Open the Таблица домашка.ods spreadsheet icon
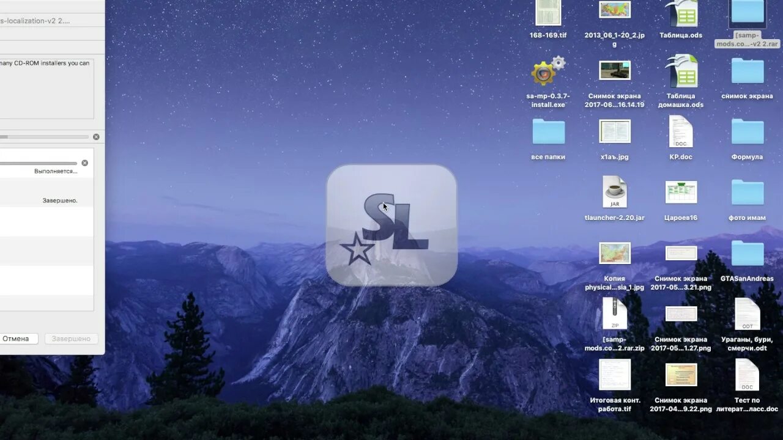 click(x=681, y=71)
